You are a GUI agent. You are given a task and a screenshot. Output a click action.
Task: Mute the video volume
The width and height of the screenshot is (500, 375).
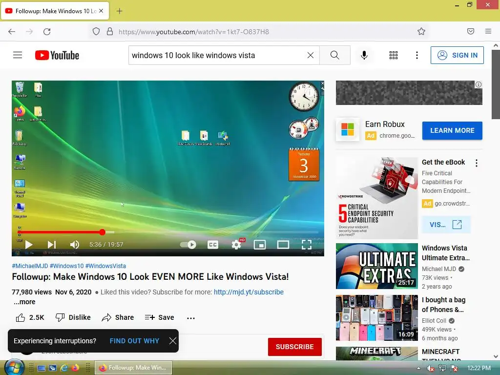click(74, 245)
